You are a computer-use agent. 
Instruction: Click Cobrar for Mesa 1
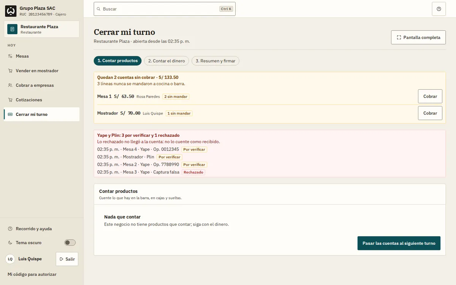pos(430,97)
